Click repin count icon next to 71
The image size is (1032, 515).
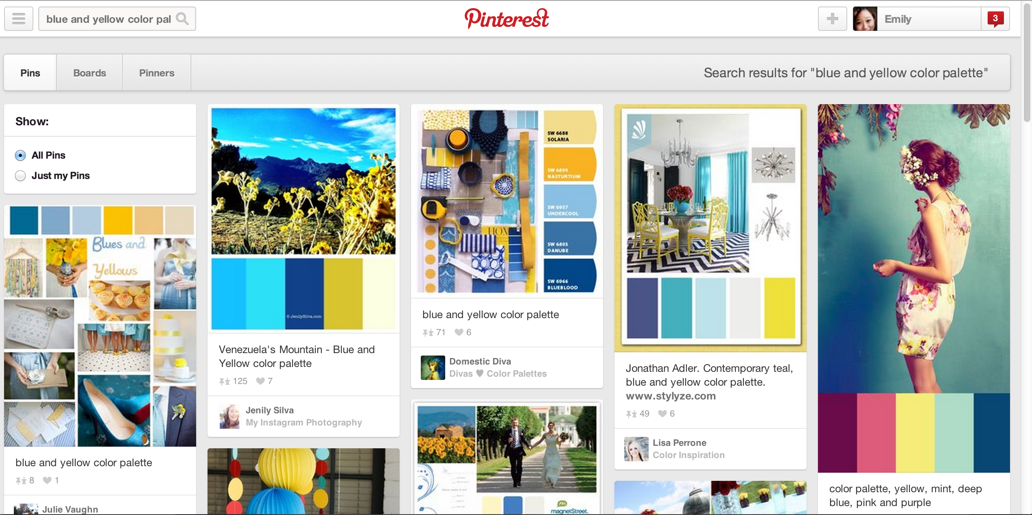pyautogui.click(x=428, y=332)
